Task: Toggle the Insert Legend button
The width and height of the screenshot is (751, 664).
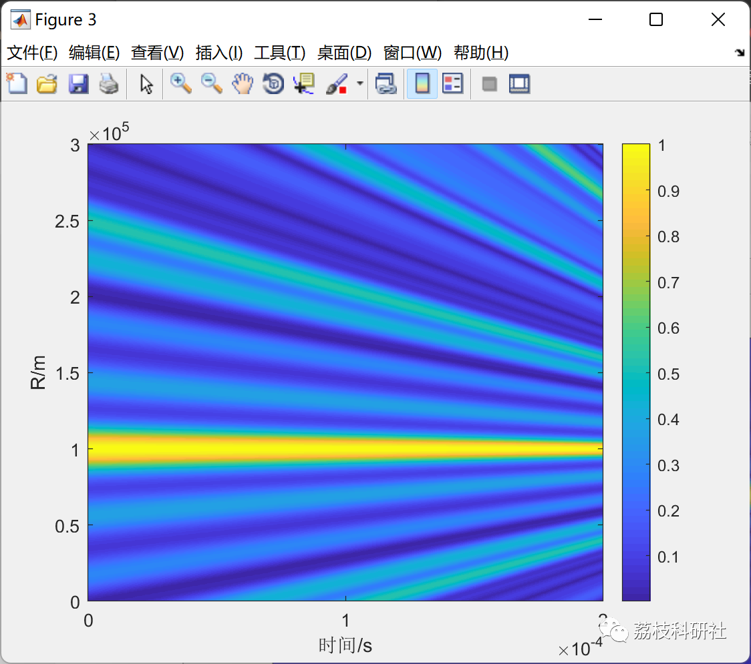Action: (452, 83)
